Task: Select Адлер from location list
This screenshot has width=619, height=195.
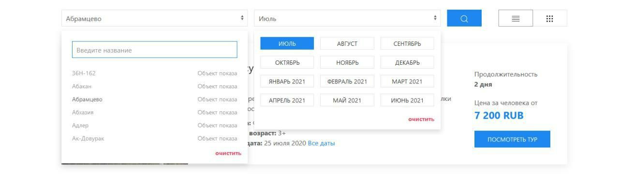Action: [155, 125]
